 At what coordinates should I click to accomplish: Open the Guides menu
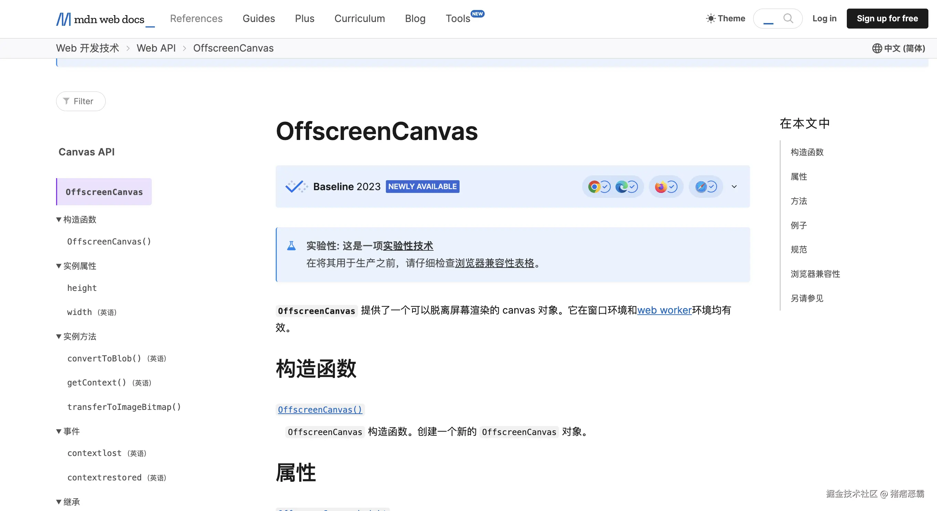pyautogui.click(x=259, y=19)
